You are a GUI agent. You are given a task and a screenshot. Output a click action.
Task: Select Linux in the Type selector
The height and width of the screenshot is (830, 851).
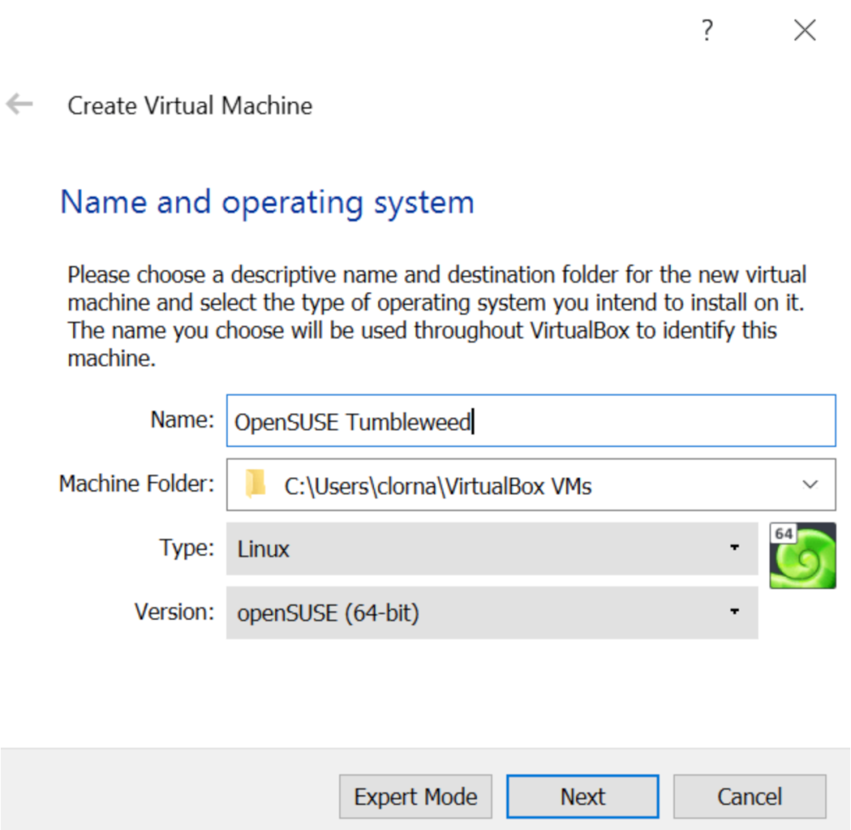[490, 548]
